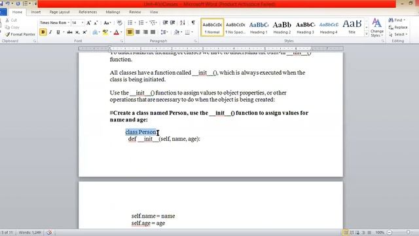This screenshot has height=236, width=419.
Task: Toggle bold formatting
Action: (x=43, y=32)
